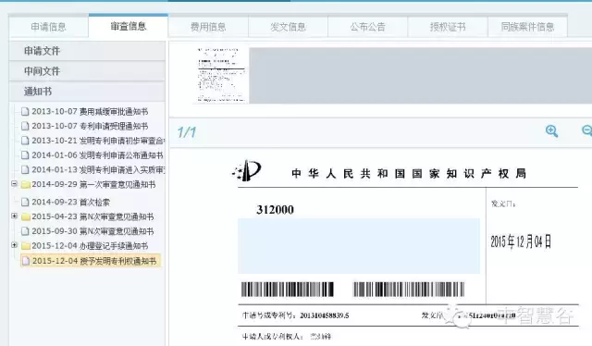Click the 1/1 page indicator
The height and width of the screenshot is (346, 592).
click(x=187, y=132)
